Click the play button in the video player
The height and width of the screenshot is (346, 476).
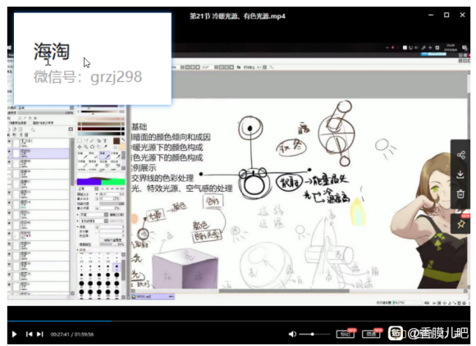(x=14, y=335)
